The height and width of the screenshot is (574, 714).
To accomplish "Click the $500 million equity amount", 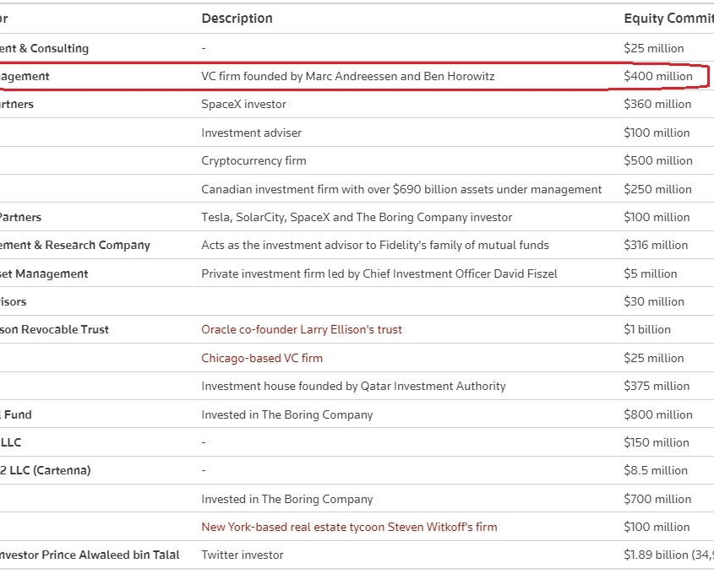I will (658, 160).
